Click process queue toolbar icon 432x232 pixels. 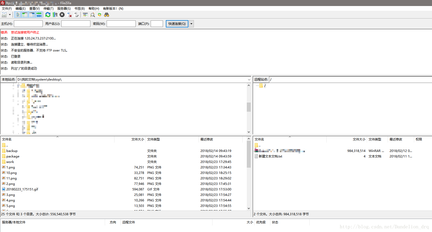coord(55,15)
